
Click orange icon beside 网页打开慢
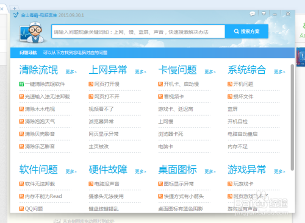[x=91, y=84]
